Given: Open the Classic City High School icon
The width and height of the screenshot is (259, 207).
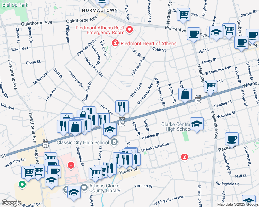Looking at the screenshot, I should [x=114, y=142].
